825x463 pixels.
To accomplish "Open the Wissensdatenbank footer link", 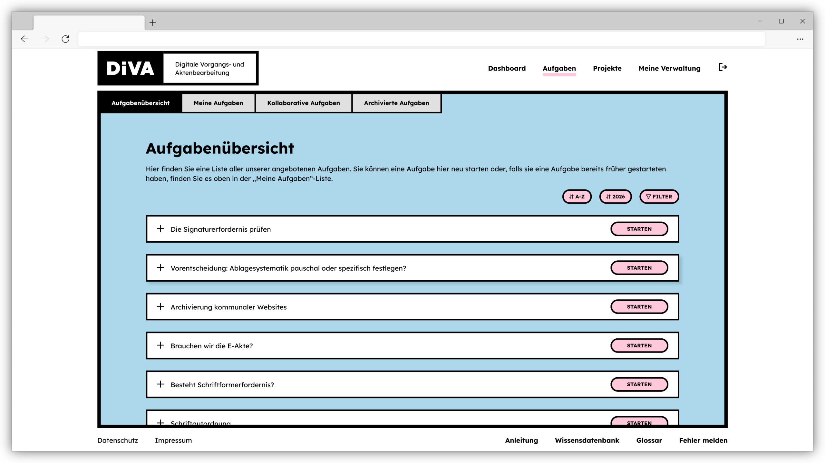I will pyautogui.click(x=587, y=440).
